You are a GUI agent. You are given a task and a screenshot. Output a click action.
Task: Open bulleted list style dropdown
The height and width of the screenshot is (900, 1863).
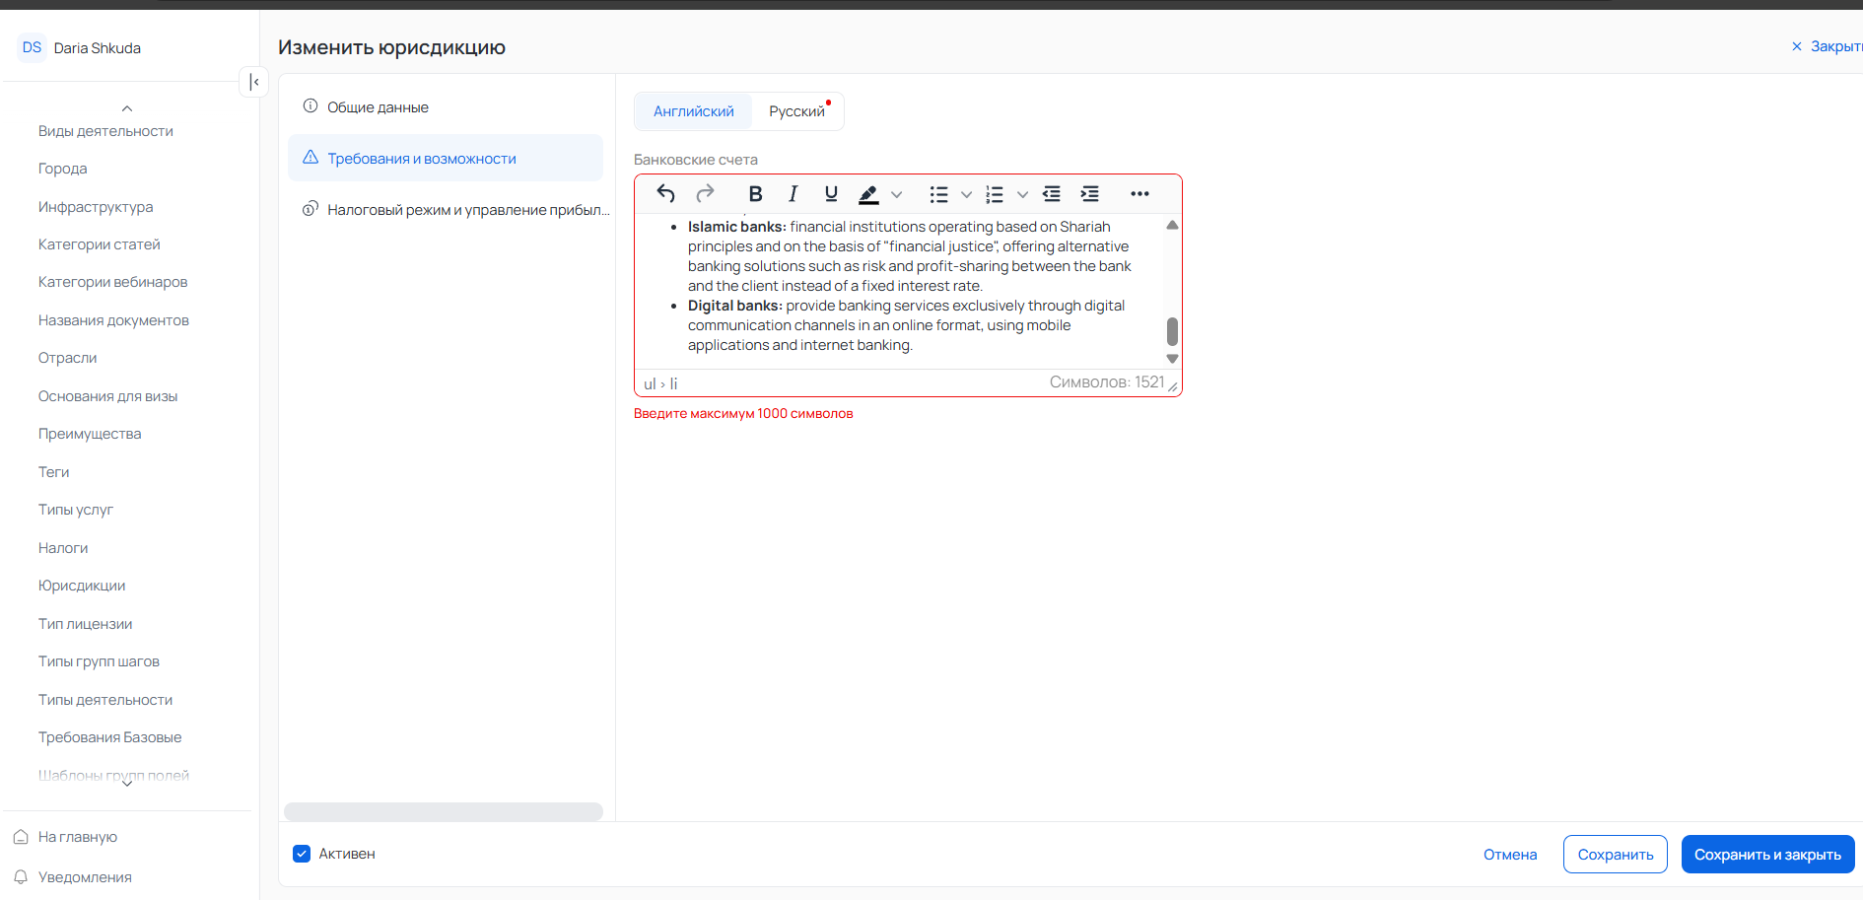pos(966,194)
